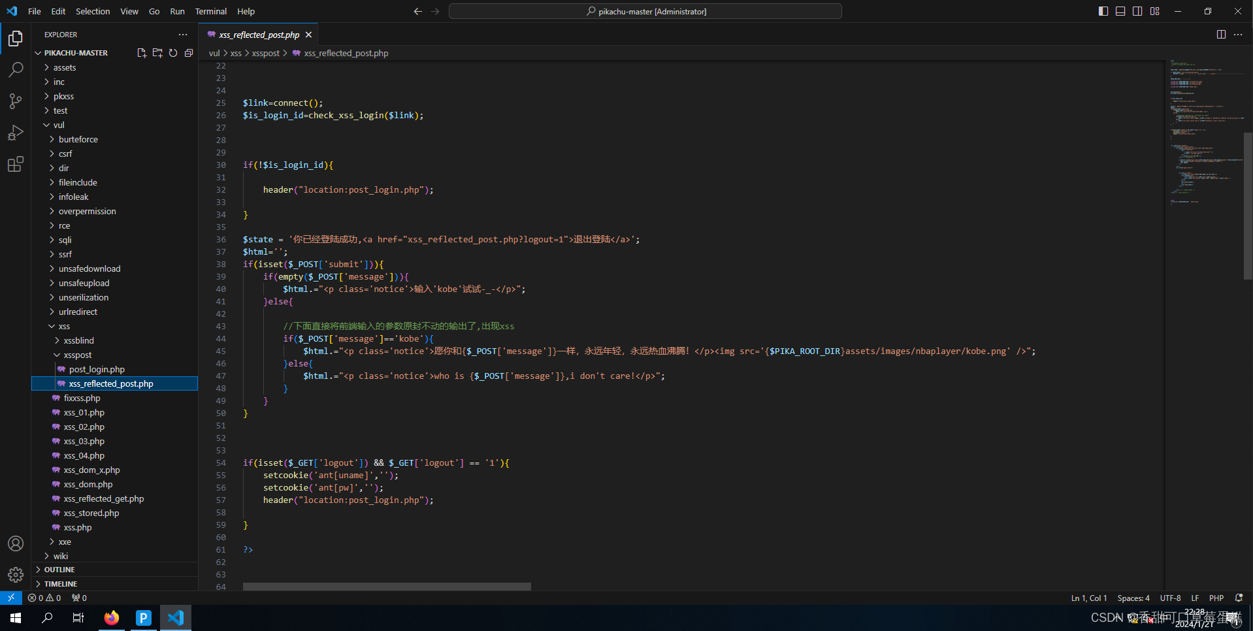Go back in navigation history
This screenshot has width=1253, height=631.
tap(418, 11)
